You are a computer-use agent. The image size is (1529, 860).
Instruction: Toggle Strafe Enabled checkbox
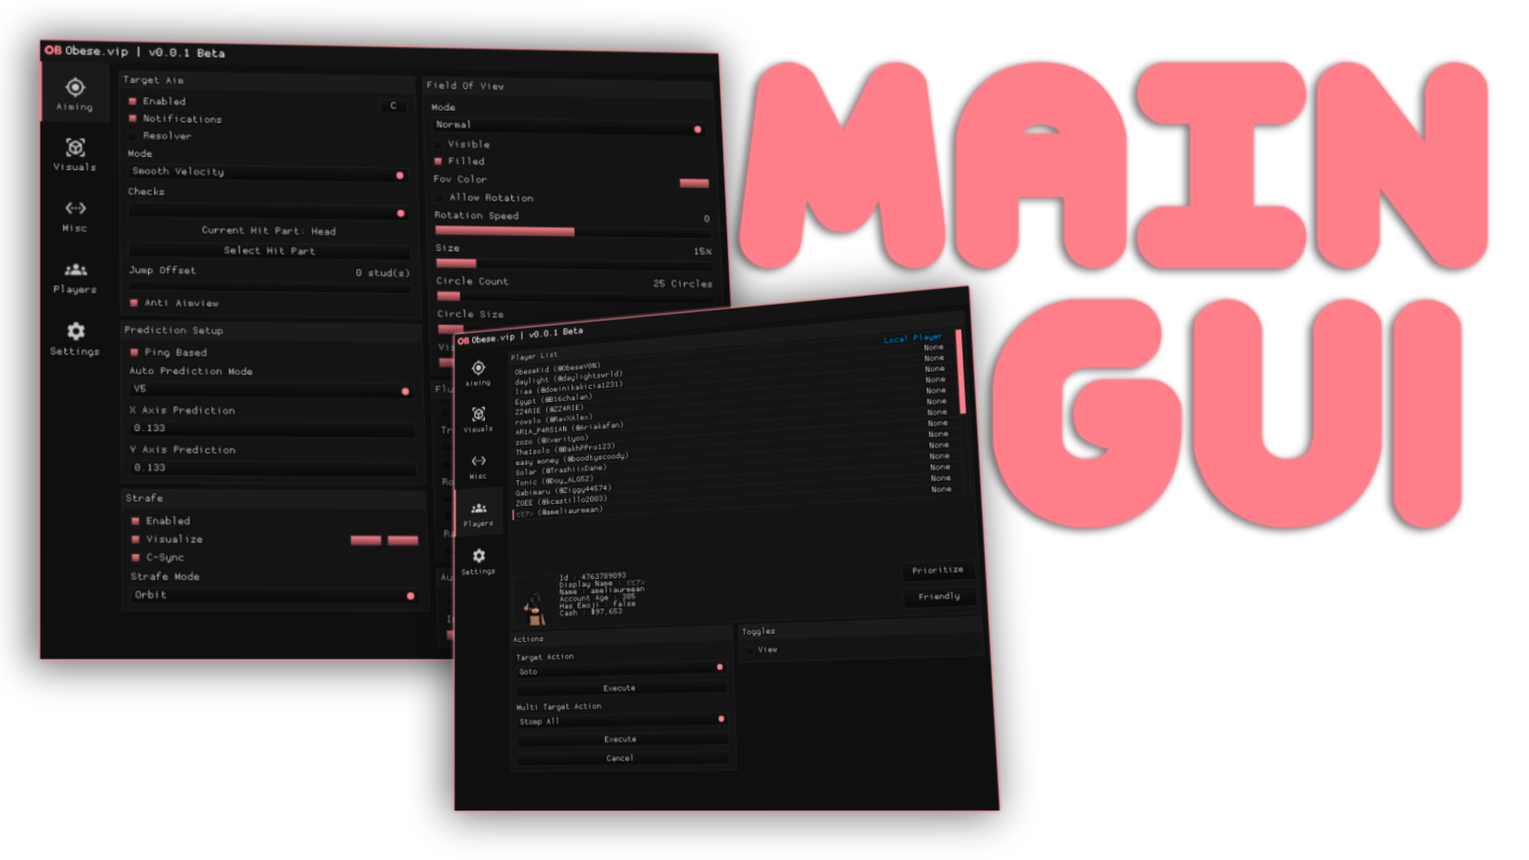135,521
